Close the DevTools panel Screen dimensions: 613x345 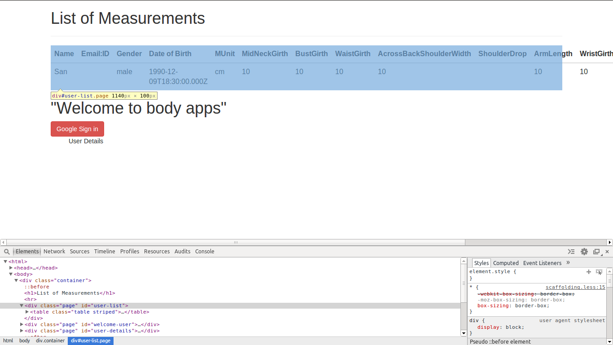pos(607,252)
